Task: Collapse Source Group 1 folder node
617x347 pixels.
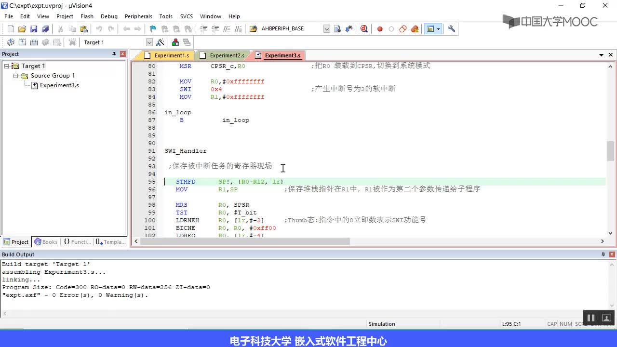Action: click(15, 76)
